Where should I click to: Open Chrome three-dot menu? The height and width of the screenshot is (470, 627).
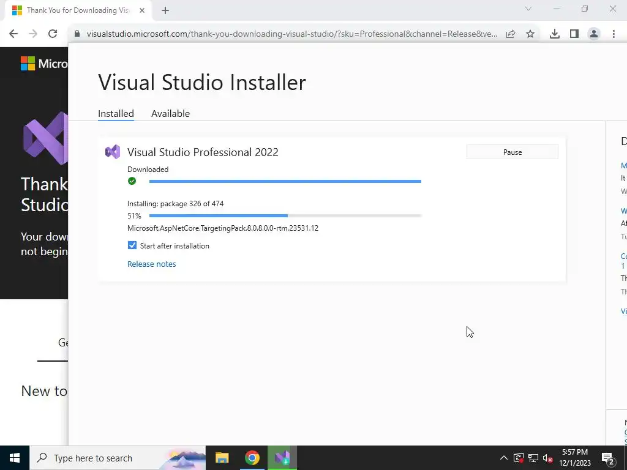point(614,34)
